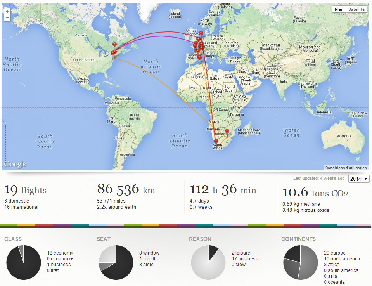Click the '10.6 tons CO2' figure
Image resolution: width=372 pixels, height=286 pixels.
tap(315, 192)
